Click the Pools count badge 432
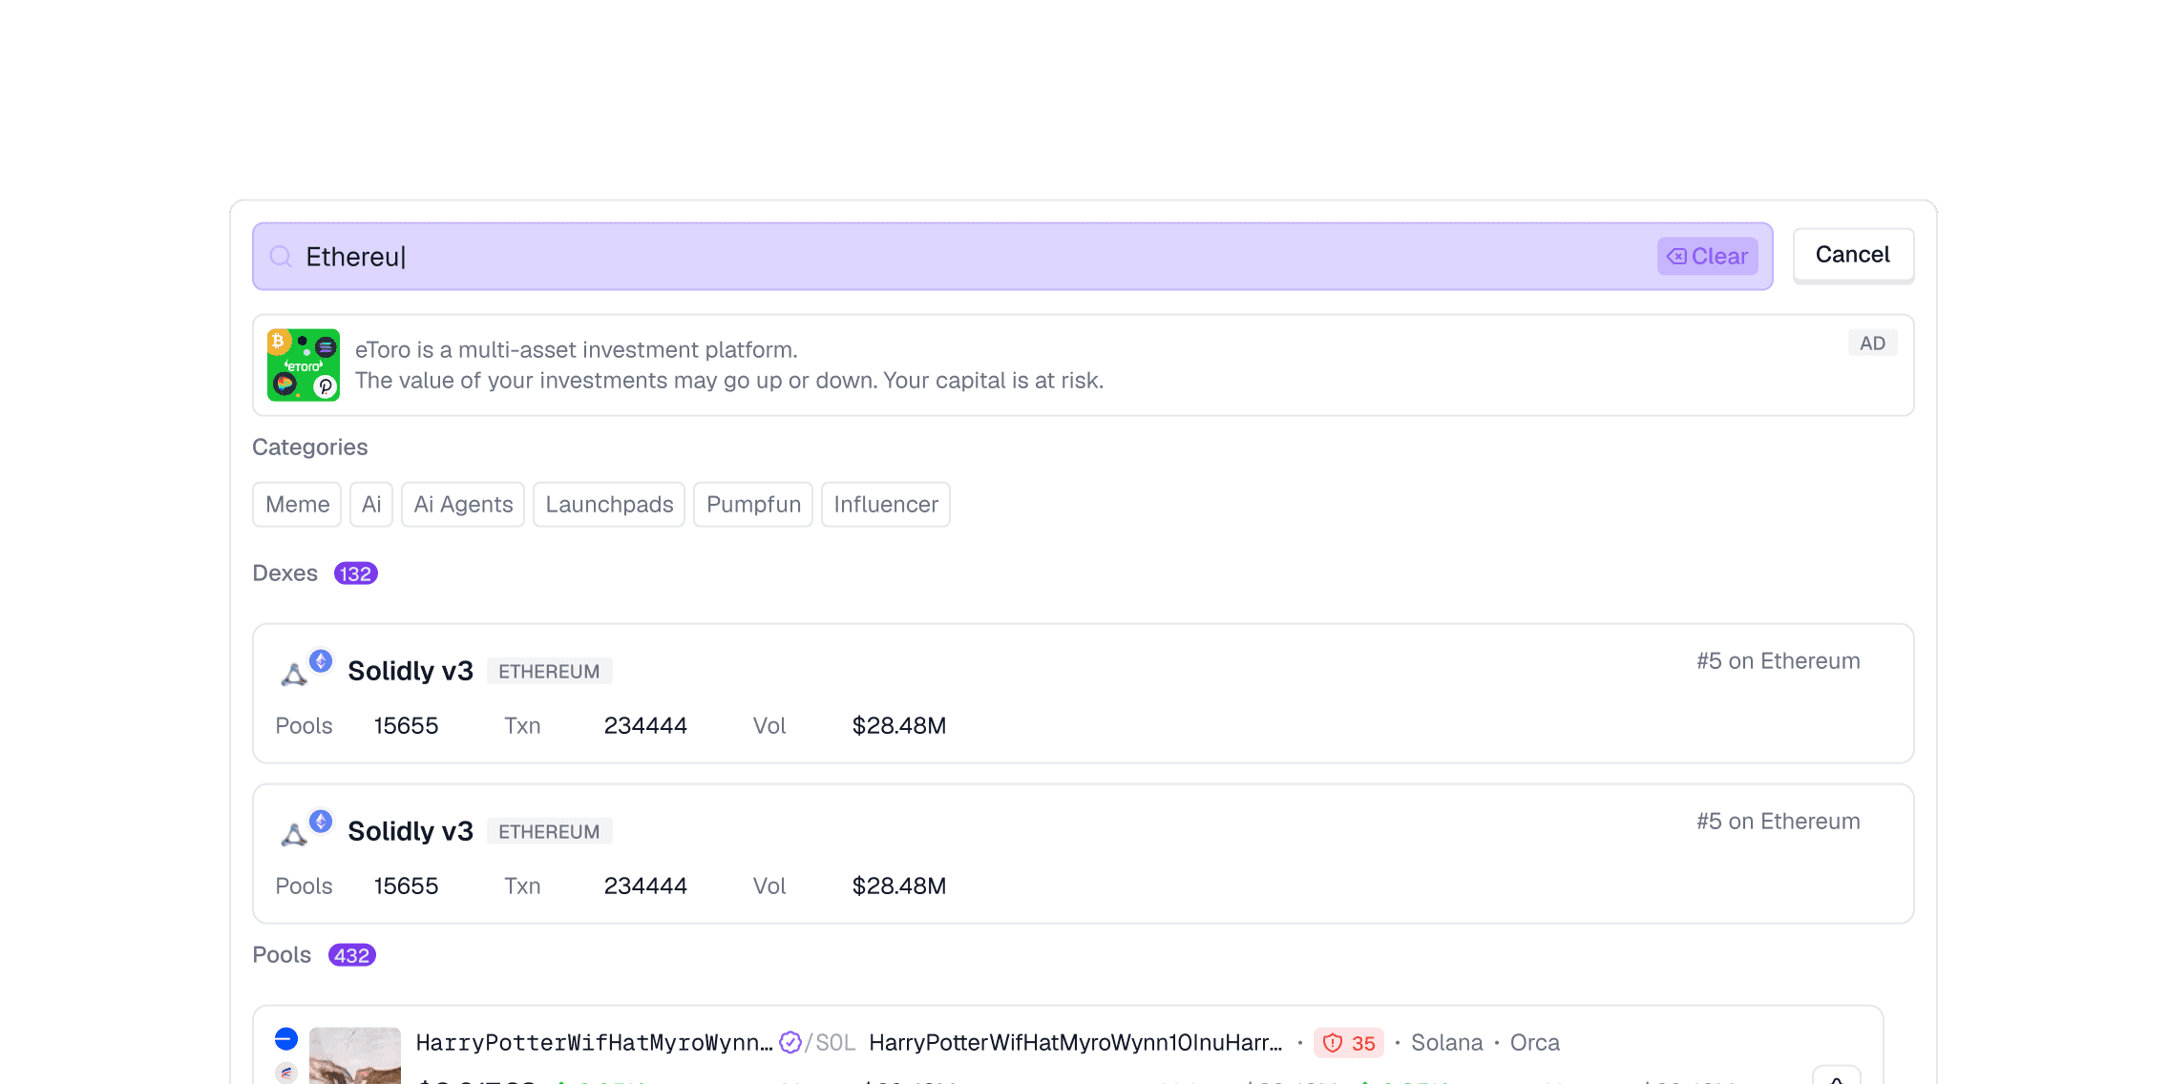Viewport: 2169px width, 1084px height. click(351, 955)
